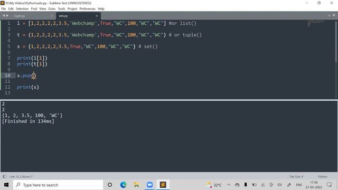Viewport: 338px width, 190px height.
Task: Open the Find menu
Action: (x=34, y=9)
